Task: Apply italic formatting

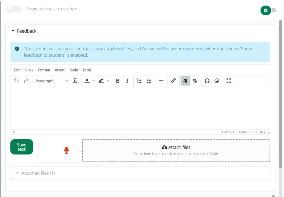Action: click(127, 81)
